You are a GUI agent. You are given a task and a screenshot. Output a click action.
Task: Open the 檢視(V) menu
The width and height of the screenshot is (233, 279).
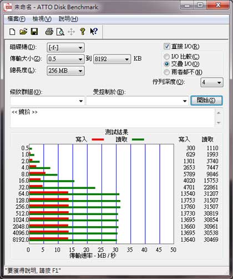(42, 19)
